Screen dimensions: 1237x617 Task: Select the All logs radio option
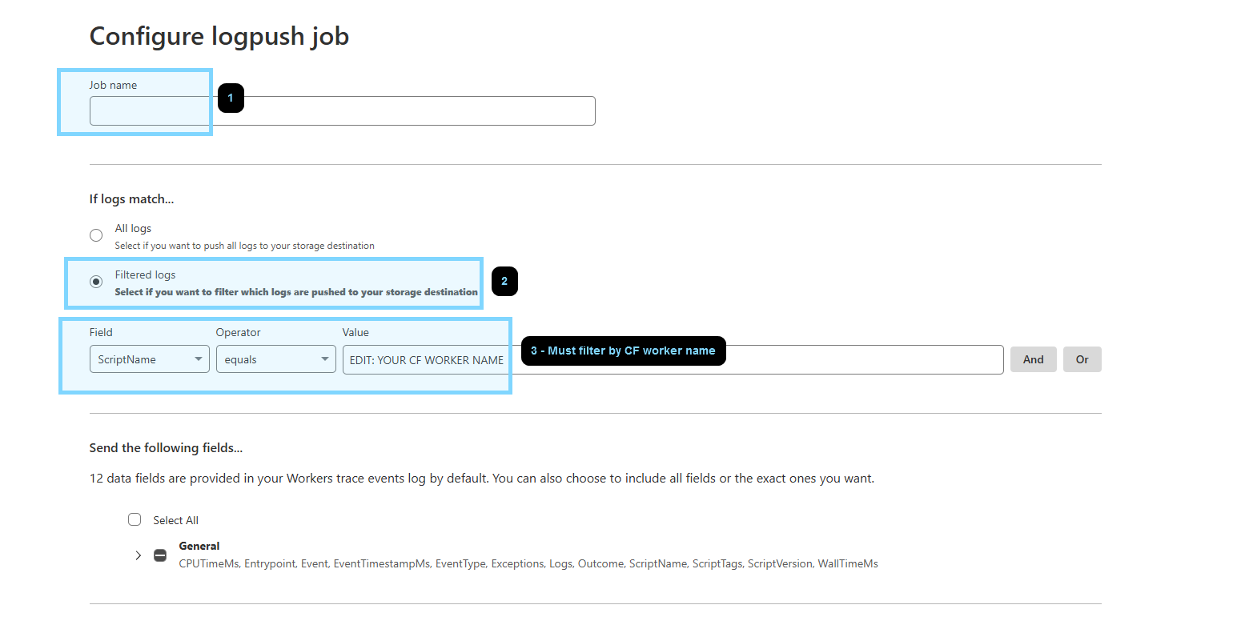coord(96,235)
